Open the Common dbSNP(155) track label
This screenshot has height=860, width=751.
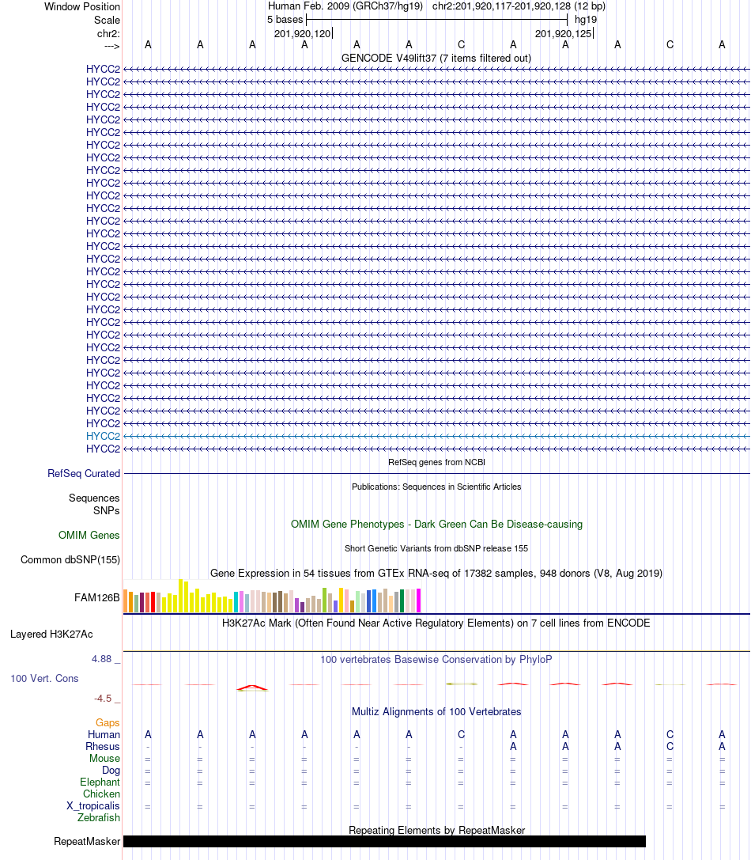click(x=70, y=560)
